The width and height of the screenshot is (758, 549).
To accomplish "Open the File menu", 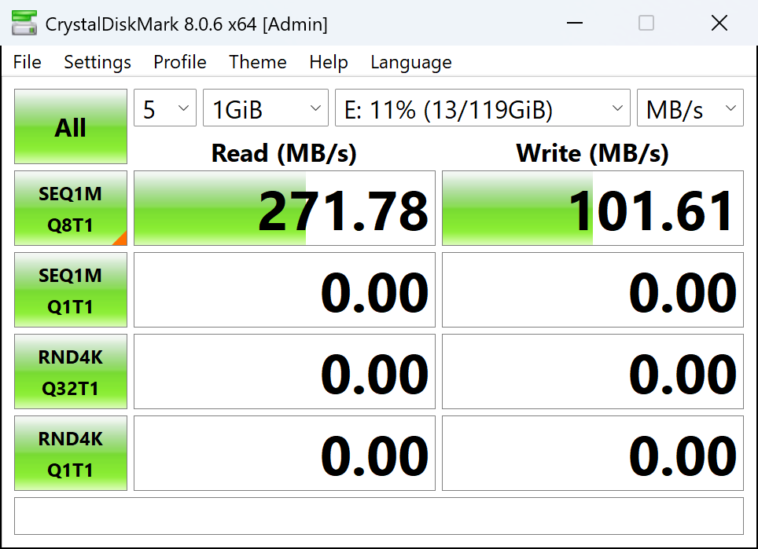I will [x=27, y=62].
